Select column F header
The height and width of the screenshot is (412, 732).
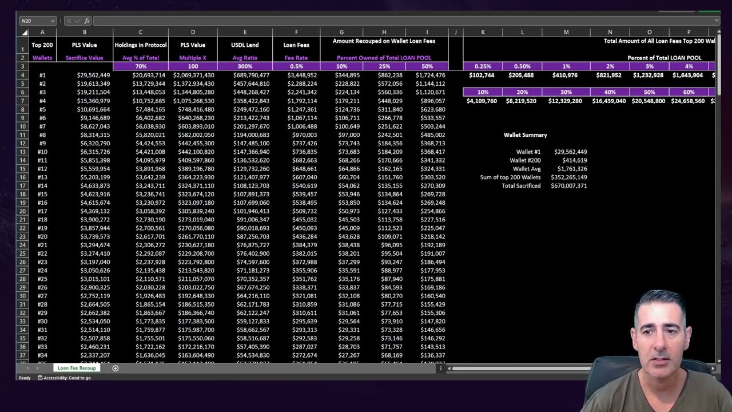[296, 32]
